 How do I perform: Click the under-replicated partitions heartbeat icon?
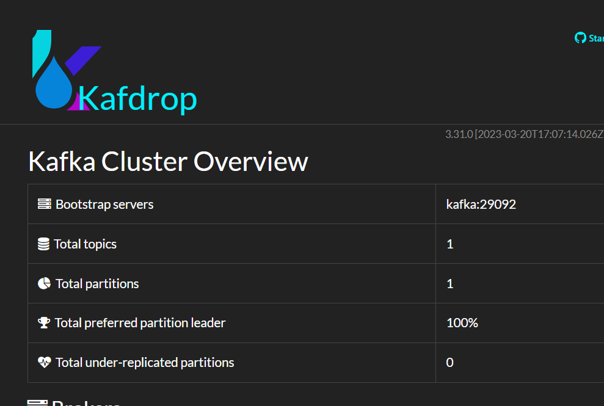(x=45, y=362)
